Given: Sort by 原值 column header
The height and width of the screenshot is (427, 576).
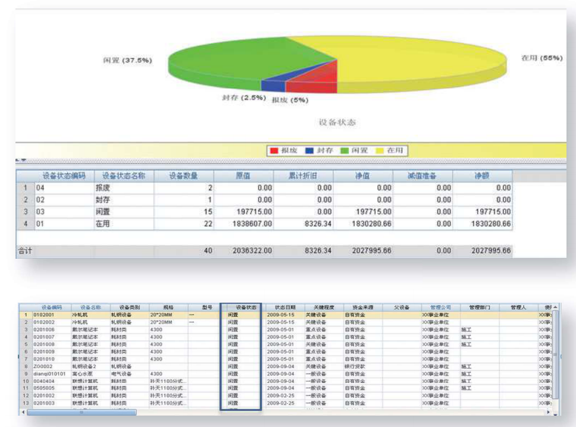Looking at the screenshot, I should (243, 176).
